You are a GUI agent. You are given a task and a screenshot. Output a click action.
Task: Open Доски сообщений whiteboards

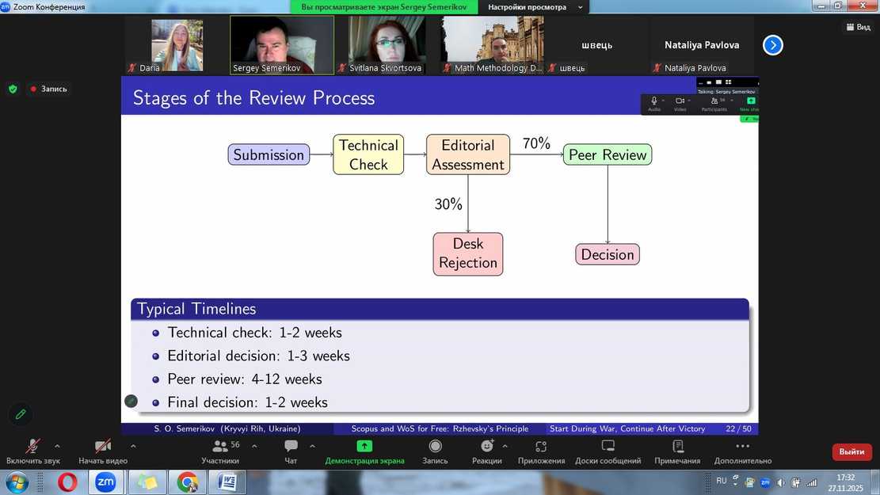(608, 451)
